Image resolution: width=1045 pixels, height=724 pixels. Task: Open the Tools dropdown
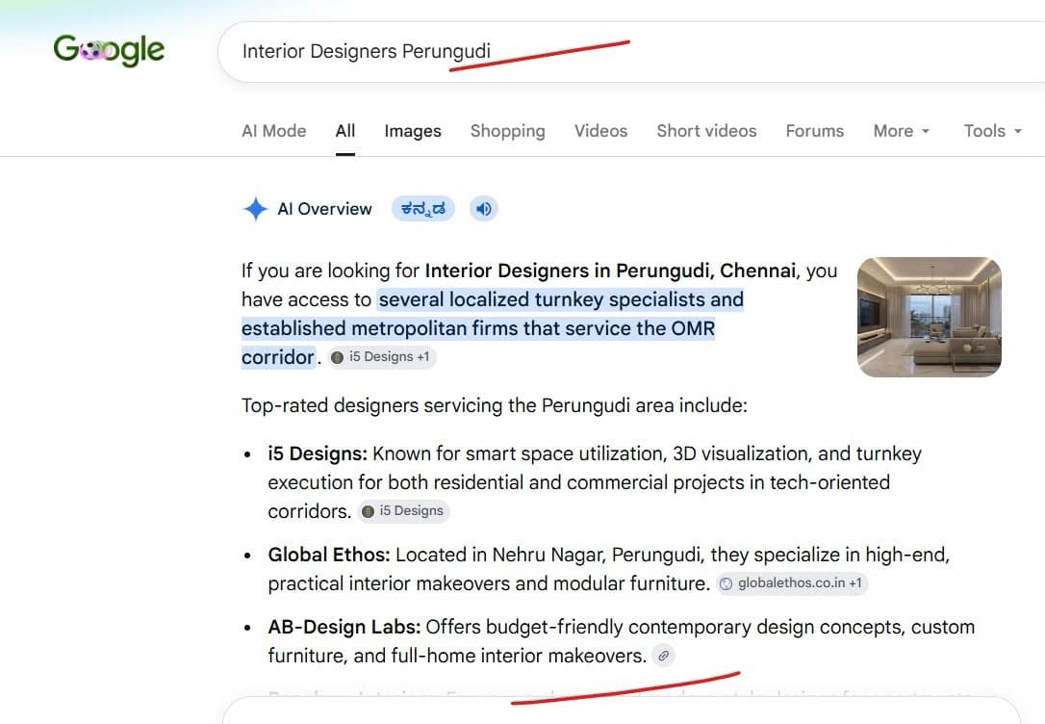tap(992, 131)
